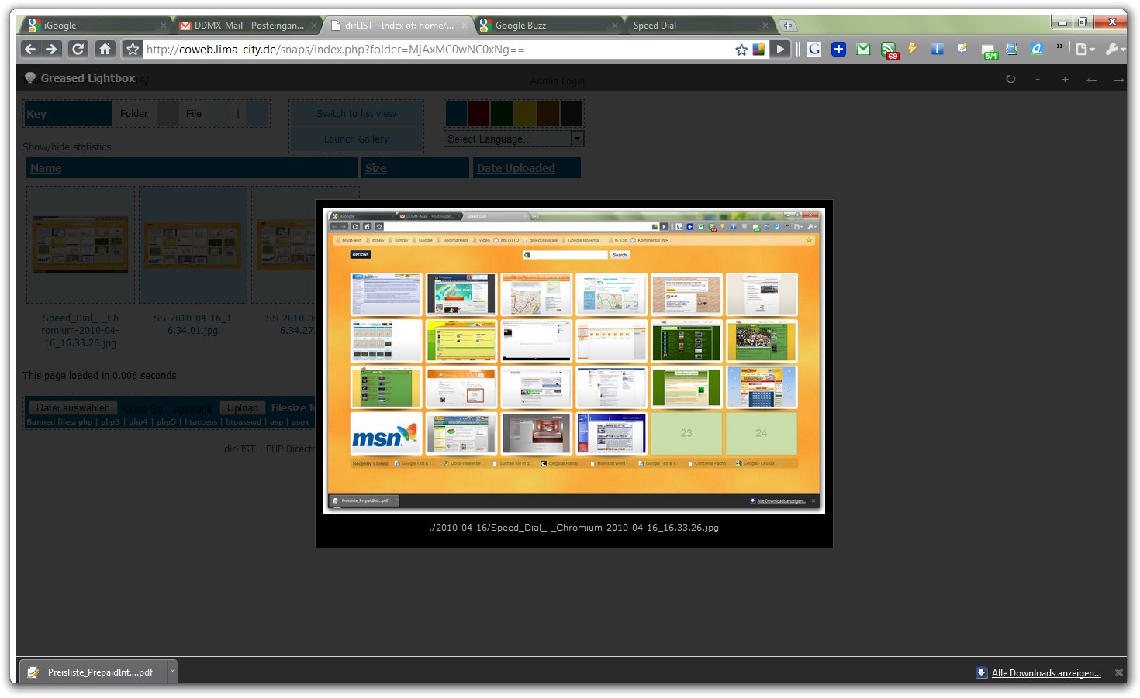This screenshot has height=698, width=1140.
Task: Reload the page with the refresh button
Action: (x=78, y=49)
